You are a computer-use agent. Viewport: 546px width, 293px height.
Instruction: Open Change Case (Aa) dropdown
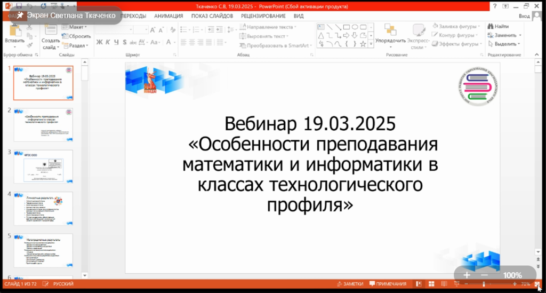point(154,42)
